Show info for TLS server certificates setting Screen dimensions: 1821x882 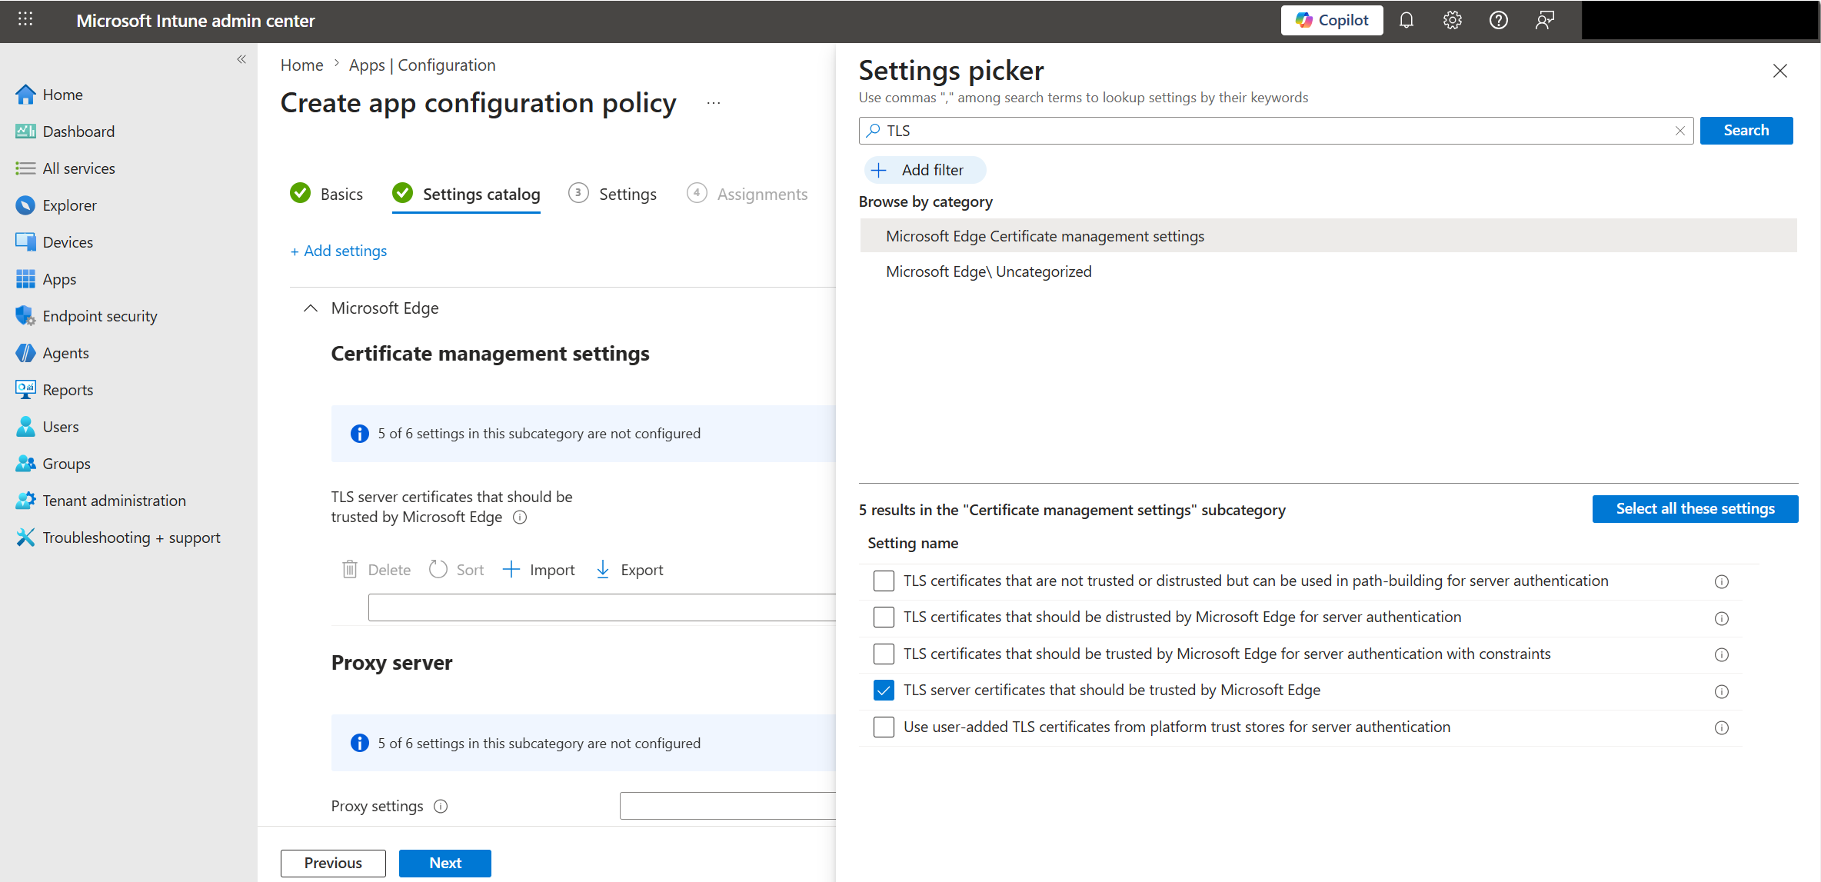[520, 518]
